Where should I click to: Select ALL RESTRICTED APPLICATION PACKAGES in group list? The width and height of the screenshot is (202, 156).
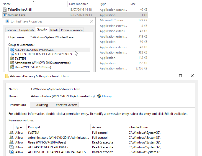43,54
